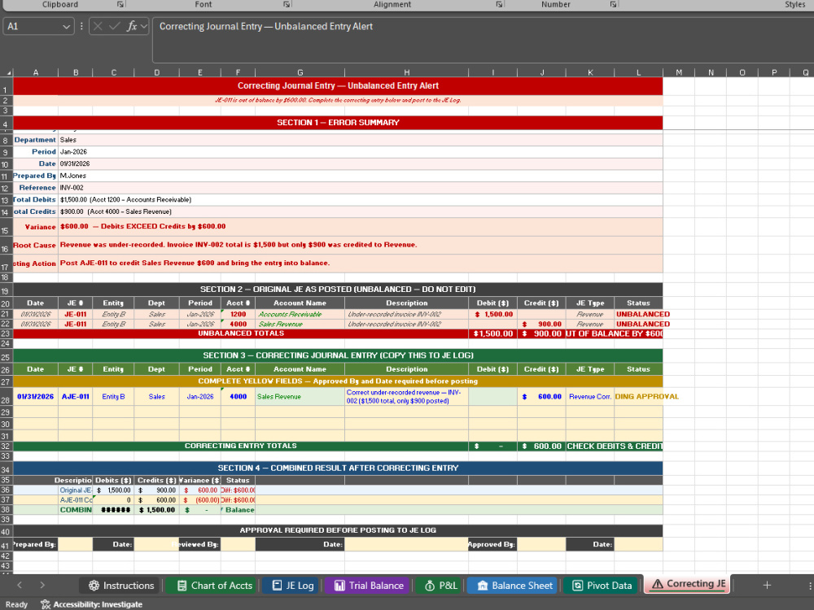Open the Font dialog launcher

coord(287,4)
